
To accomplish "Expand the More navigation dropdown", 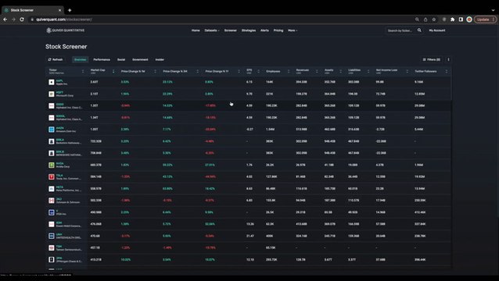I will [293, 30].
